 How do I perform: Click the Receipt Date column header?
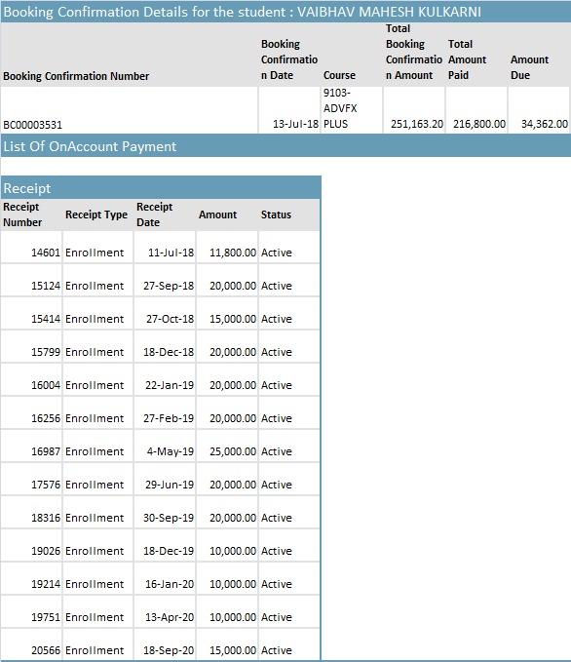click(155, 214)
